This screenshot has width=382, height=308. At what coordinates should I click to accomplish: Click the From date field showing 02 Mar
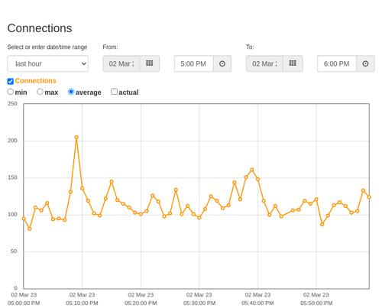pyautogui.click(x=121, y=63)
